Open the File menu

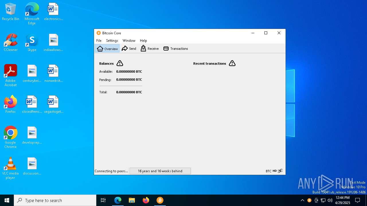point(99,41)
